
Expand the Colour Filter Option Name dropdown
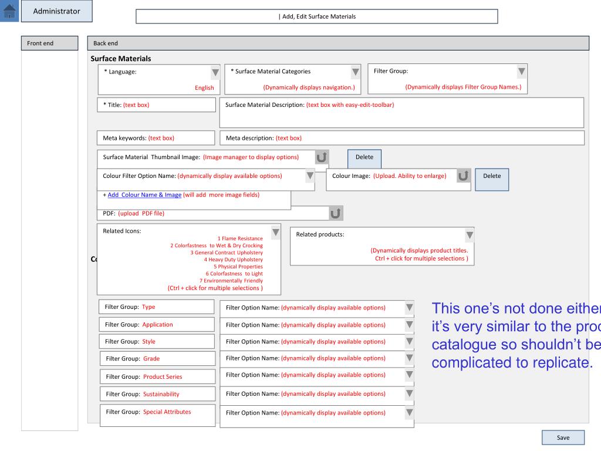click(310, 176)
